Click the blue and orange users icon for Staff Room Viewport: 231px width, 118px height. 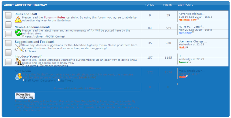click(18, 77)
